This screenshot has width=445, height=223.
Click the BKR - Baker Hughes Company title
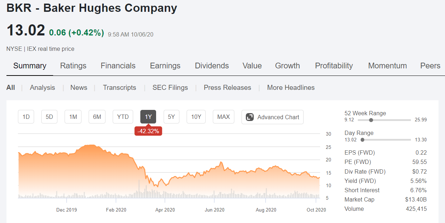(x=92, y=8)
